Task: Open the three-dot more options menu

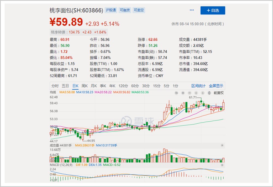Action: (x=192, y=10)
